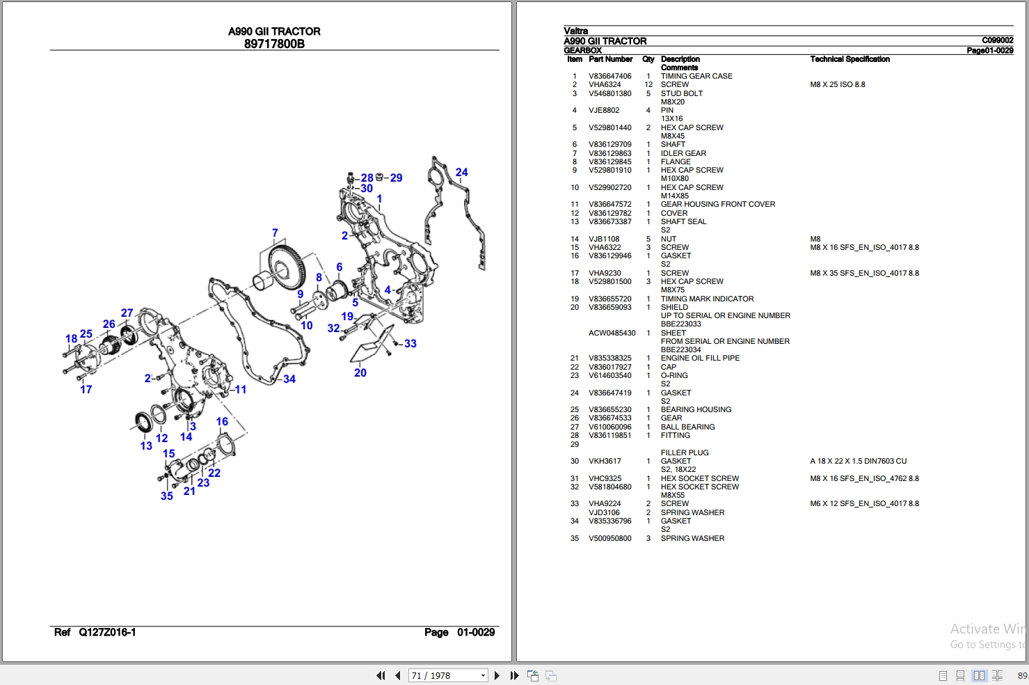Screen dimensions: 1029x685
Task: Select part number VJD3106
Action: (x=604, y=512)
